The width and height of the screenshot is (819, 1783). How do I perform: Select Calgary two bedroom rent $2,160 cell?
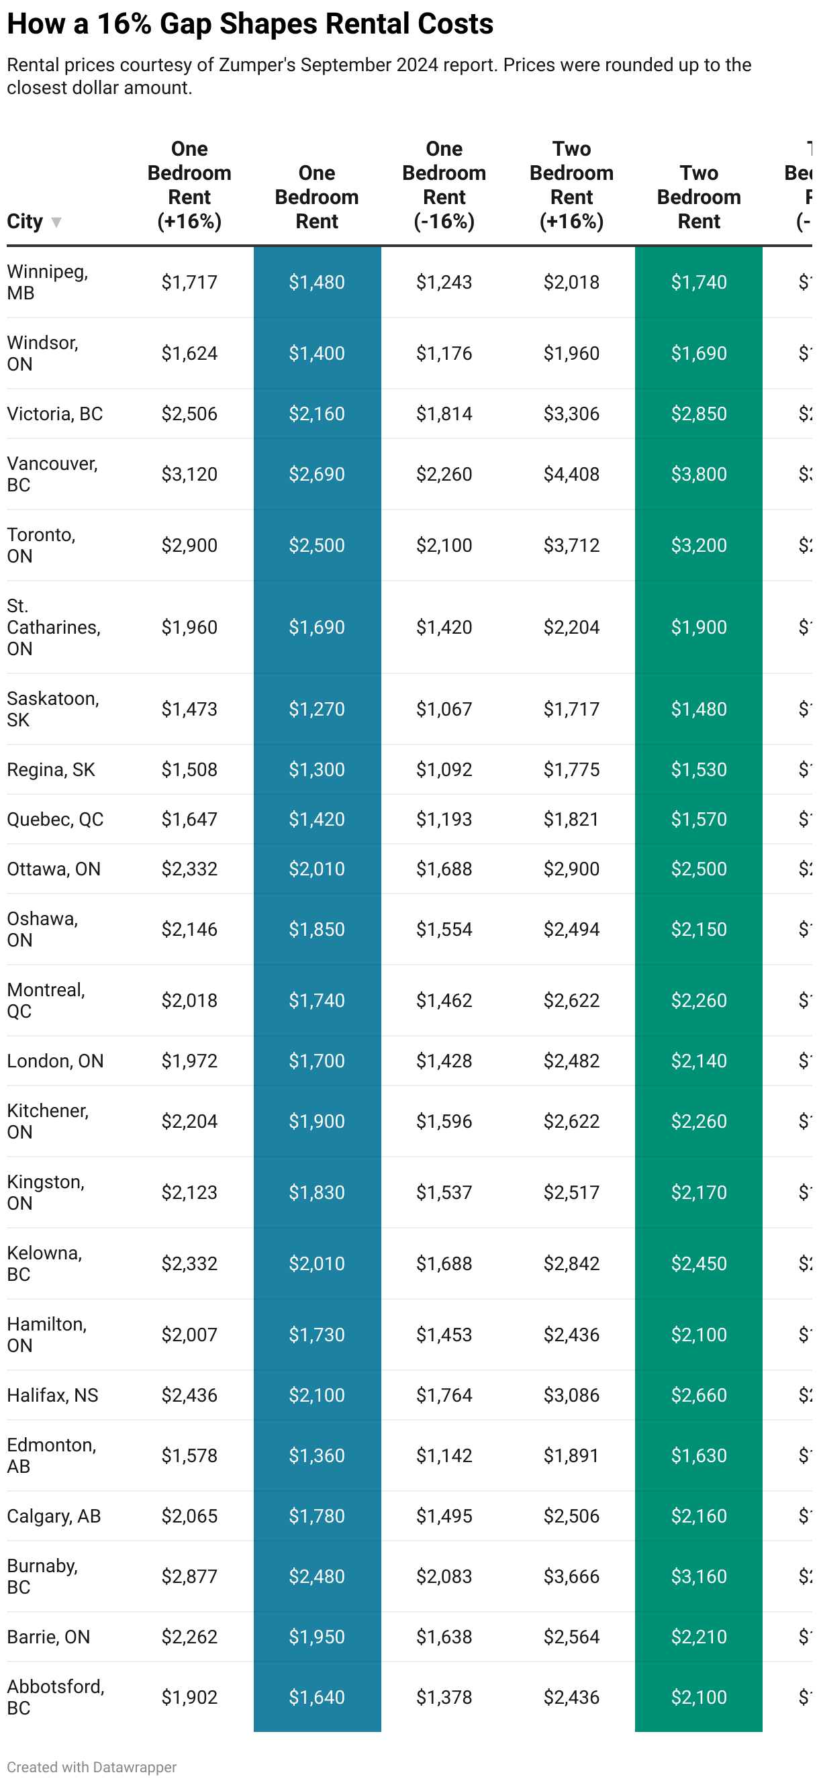pyautogui.click(x=699, y=1516)
